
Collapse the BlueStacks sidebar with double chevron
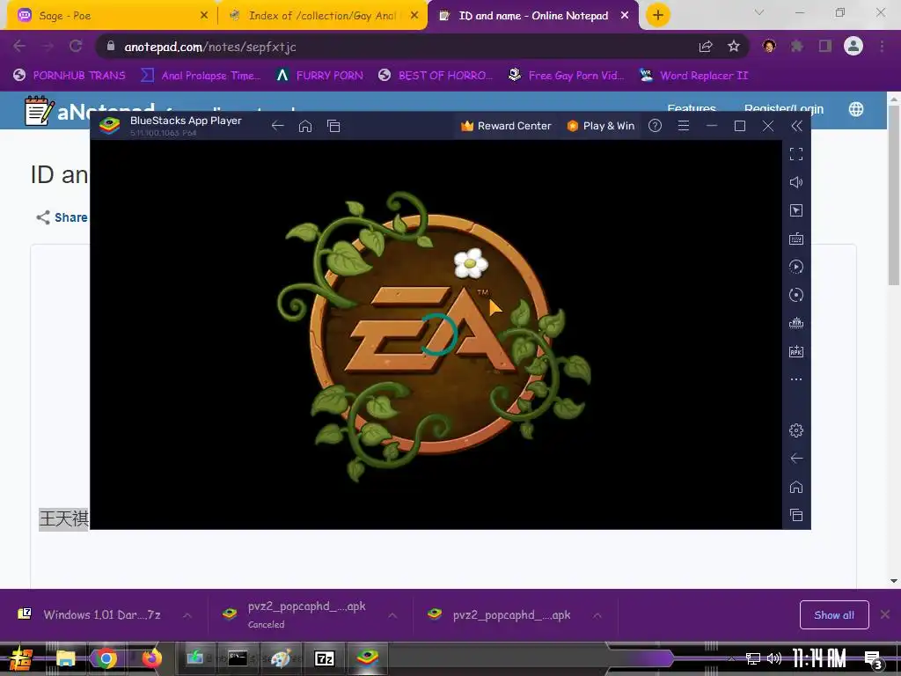[796, 126]
